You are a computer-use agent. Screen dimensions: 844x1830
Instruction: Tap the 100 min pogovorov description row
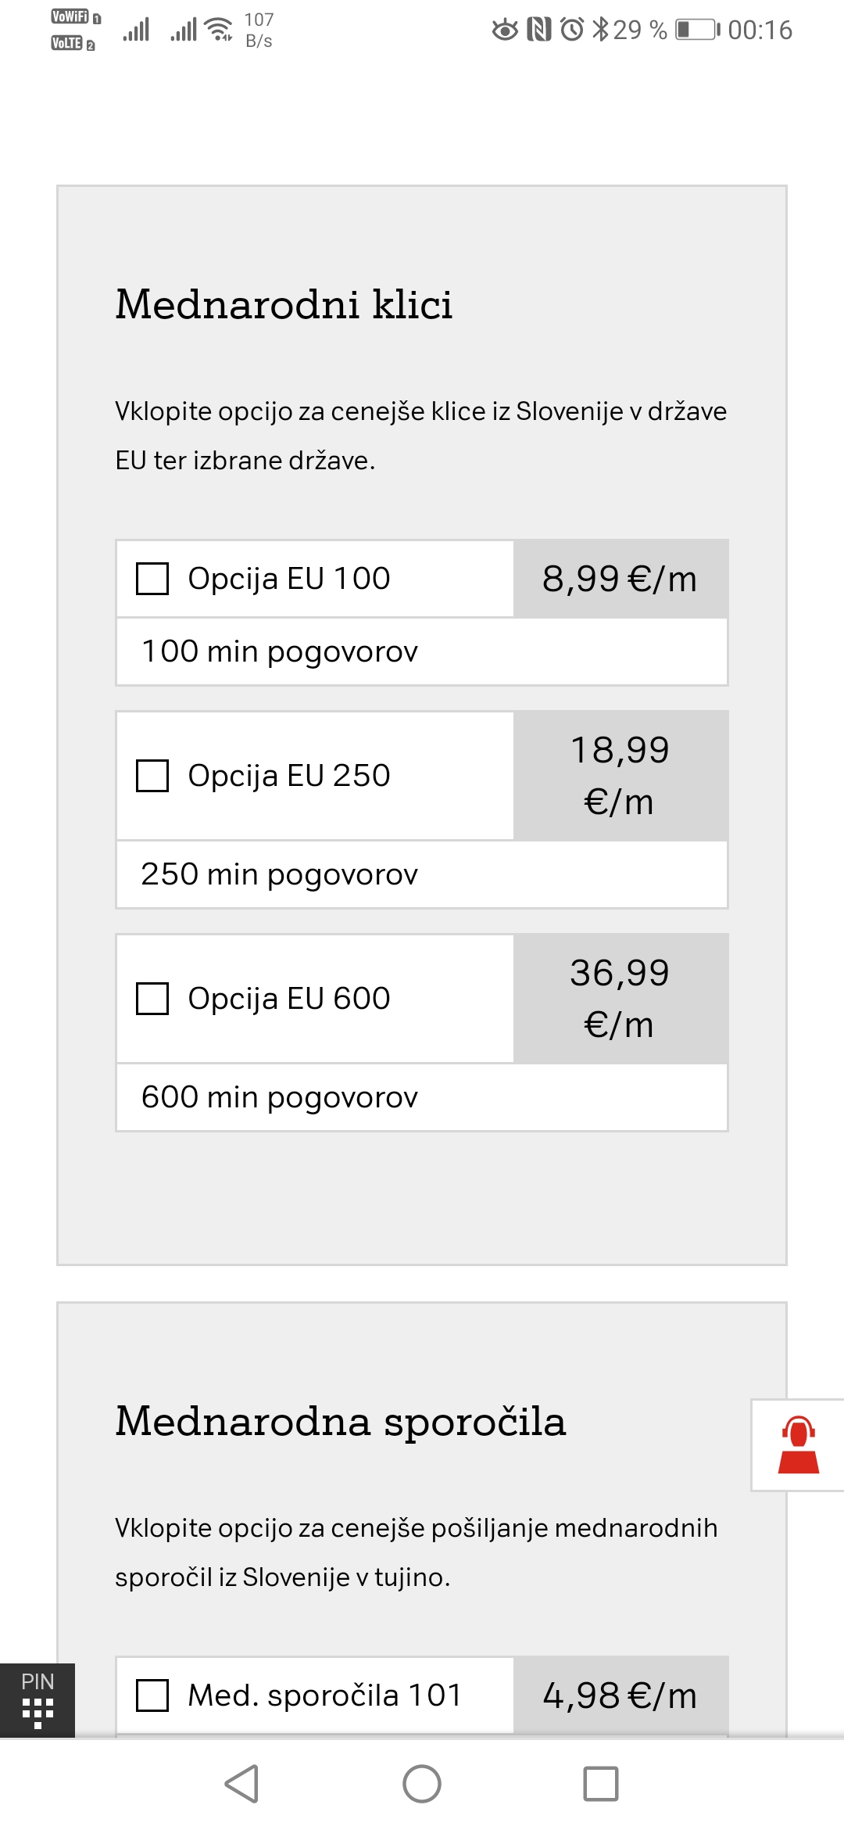point(422,651)
